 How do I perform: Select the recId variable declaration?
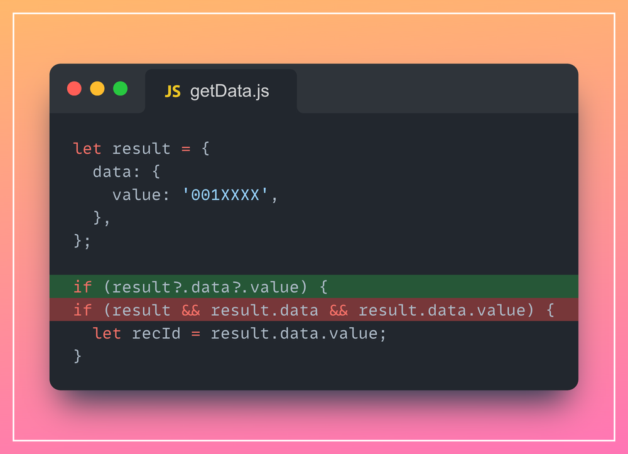(x=156, y=333)
